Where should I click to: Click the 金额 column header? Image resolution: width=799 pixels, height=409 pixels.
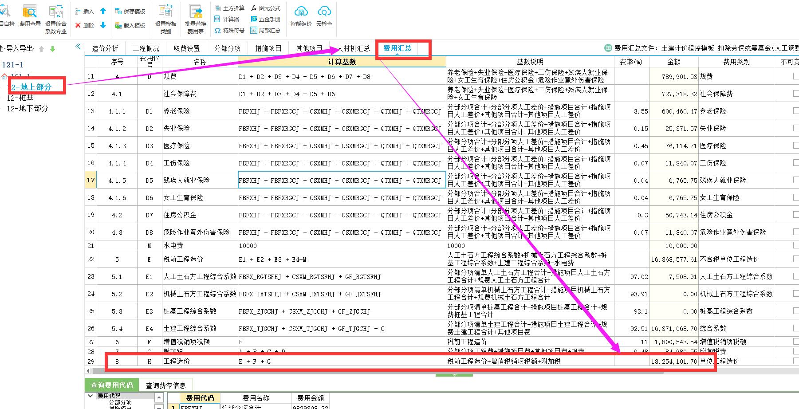(x=673, y=62)
